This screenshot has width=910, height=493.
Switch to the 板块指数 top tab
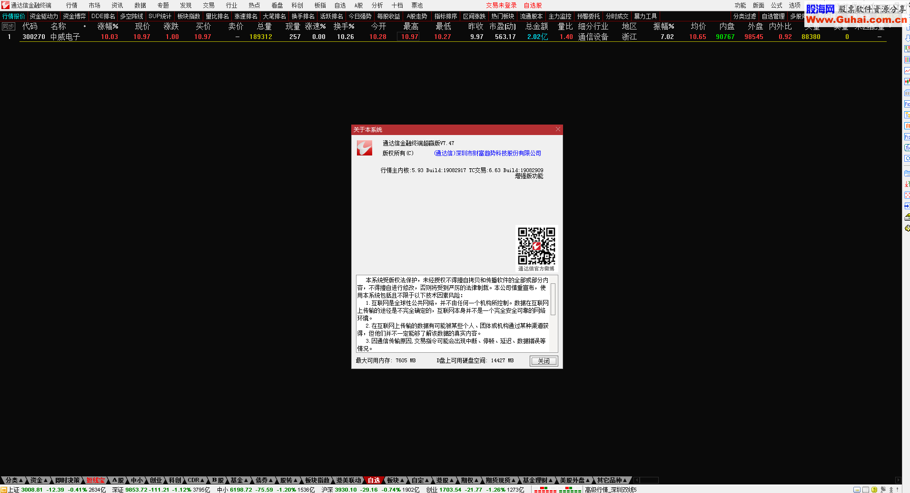pos(189,16)
